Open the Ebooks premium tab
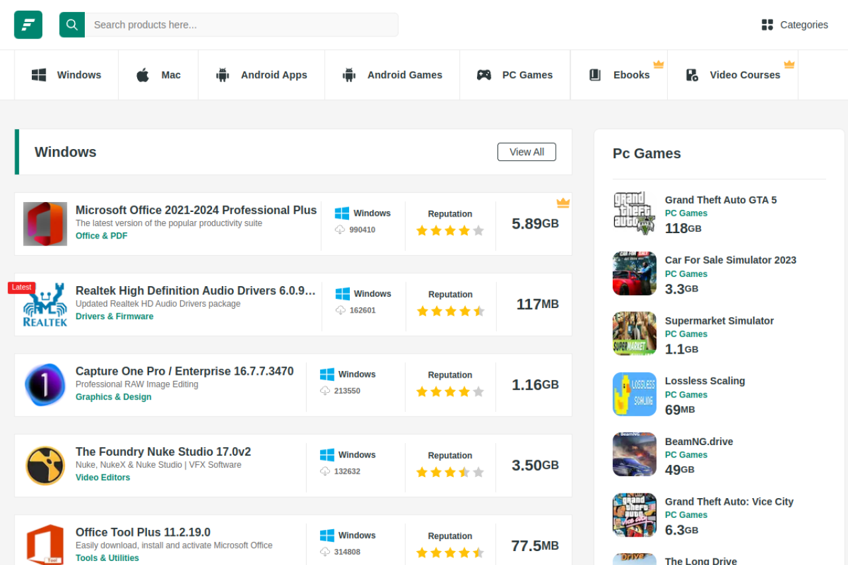Screen dimensions: 848x565 click(x=619, y=75)
